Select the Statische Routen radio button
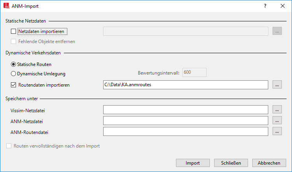292x172 pixels. [x=14, y=64]
